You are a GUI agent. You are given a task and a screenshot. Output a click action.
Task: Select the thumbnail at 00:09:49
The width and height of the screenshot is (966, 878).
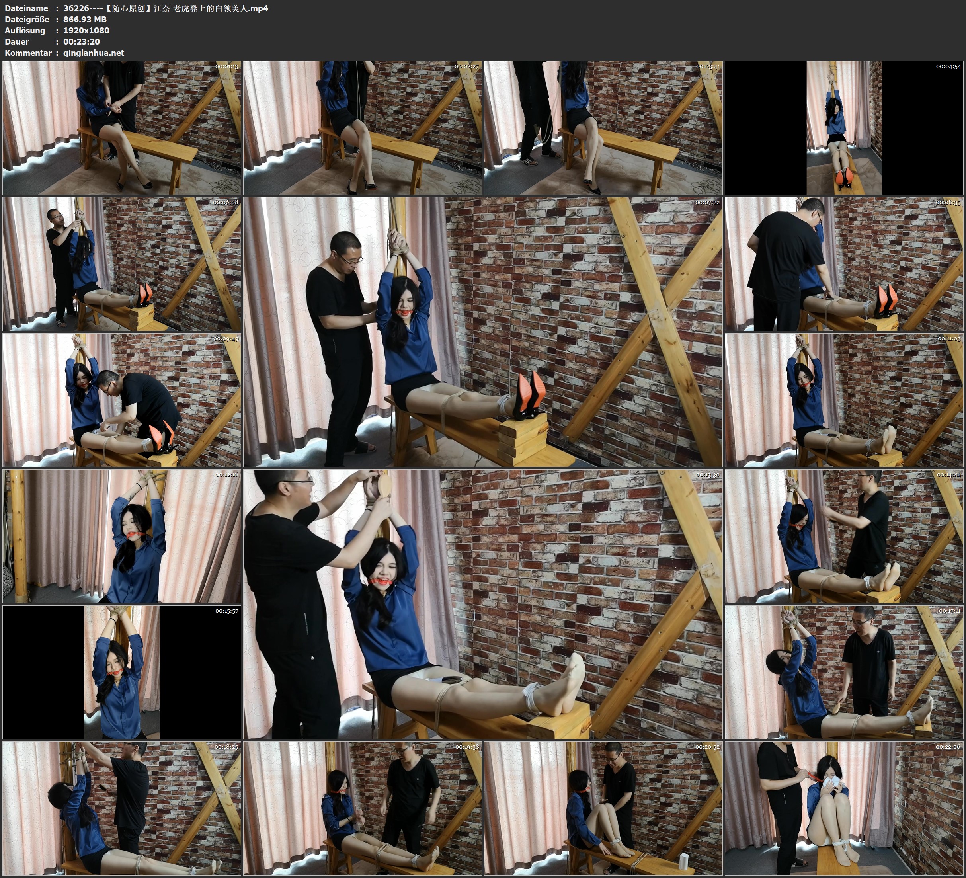122,400
